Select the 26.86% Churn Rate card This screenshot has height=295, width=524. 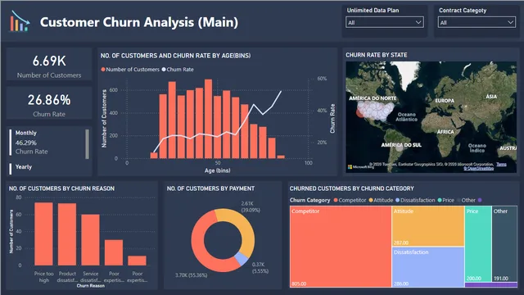[x=49, y=103]
